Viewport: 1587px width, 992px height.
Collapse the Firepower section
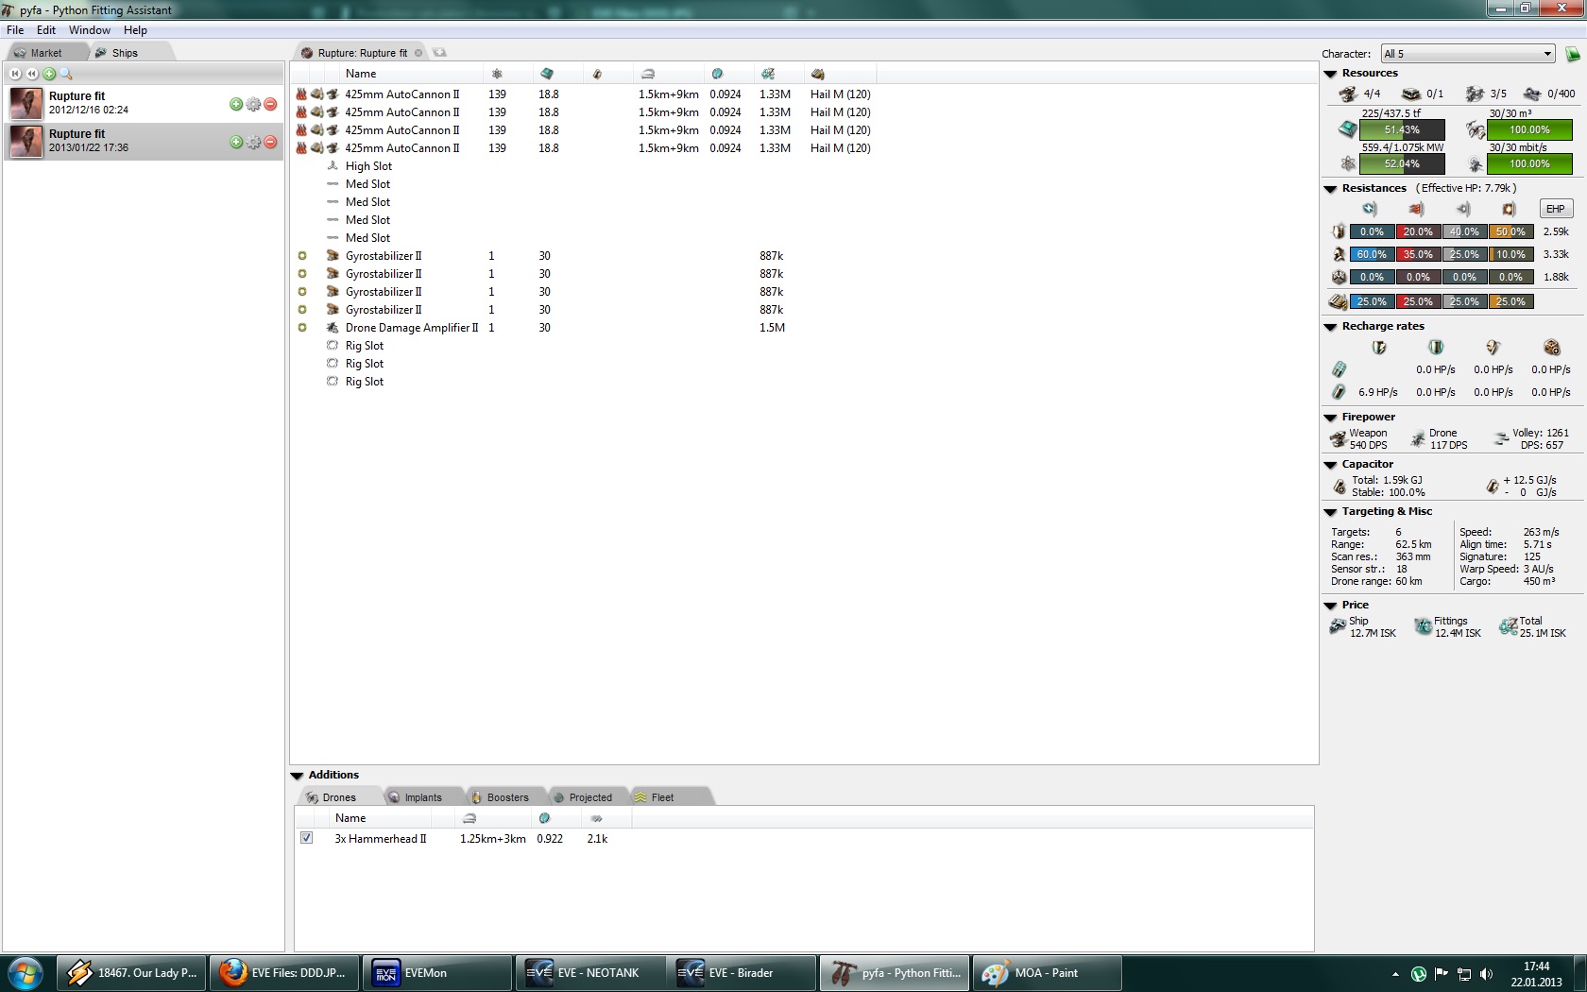1330,418
